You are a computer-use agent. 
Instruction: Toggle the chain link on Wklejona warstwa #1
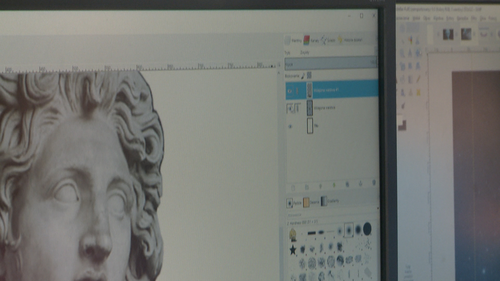[x=297, y=91]
